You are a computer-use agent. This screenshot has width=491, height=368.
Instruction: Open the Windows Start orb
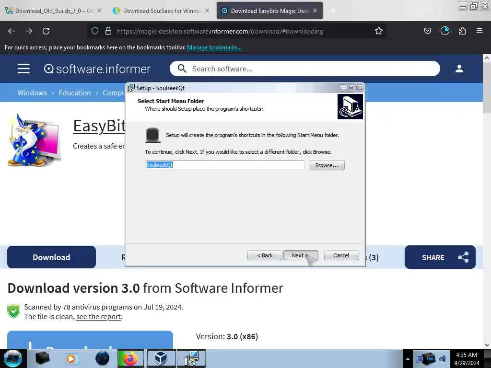pos(13,358)
